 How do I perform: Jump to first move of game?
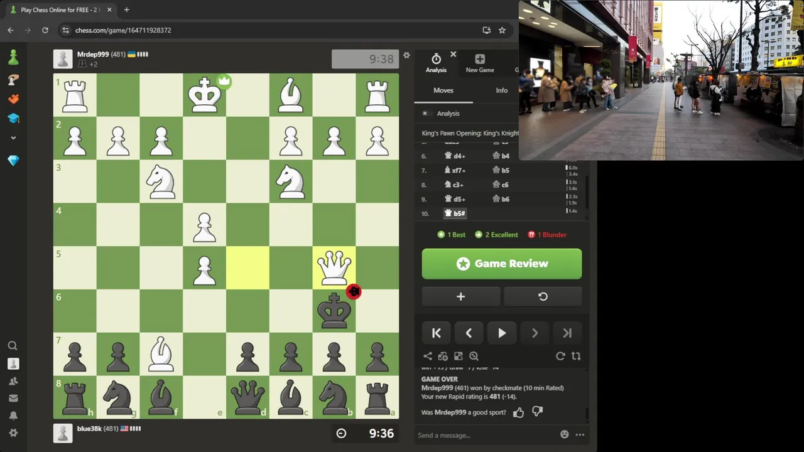coord(437,333)
